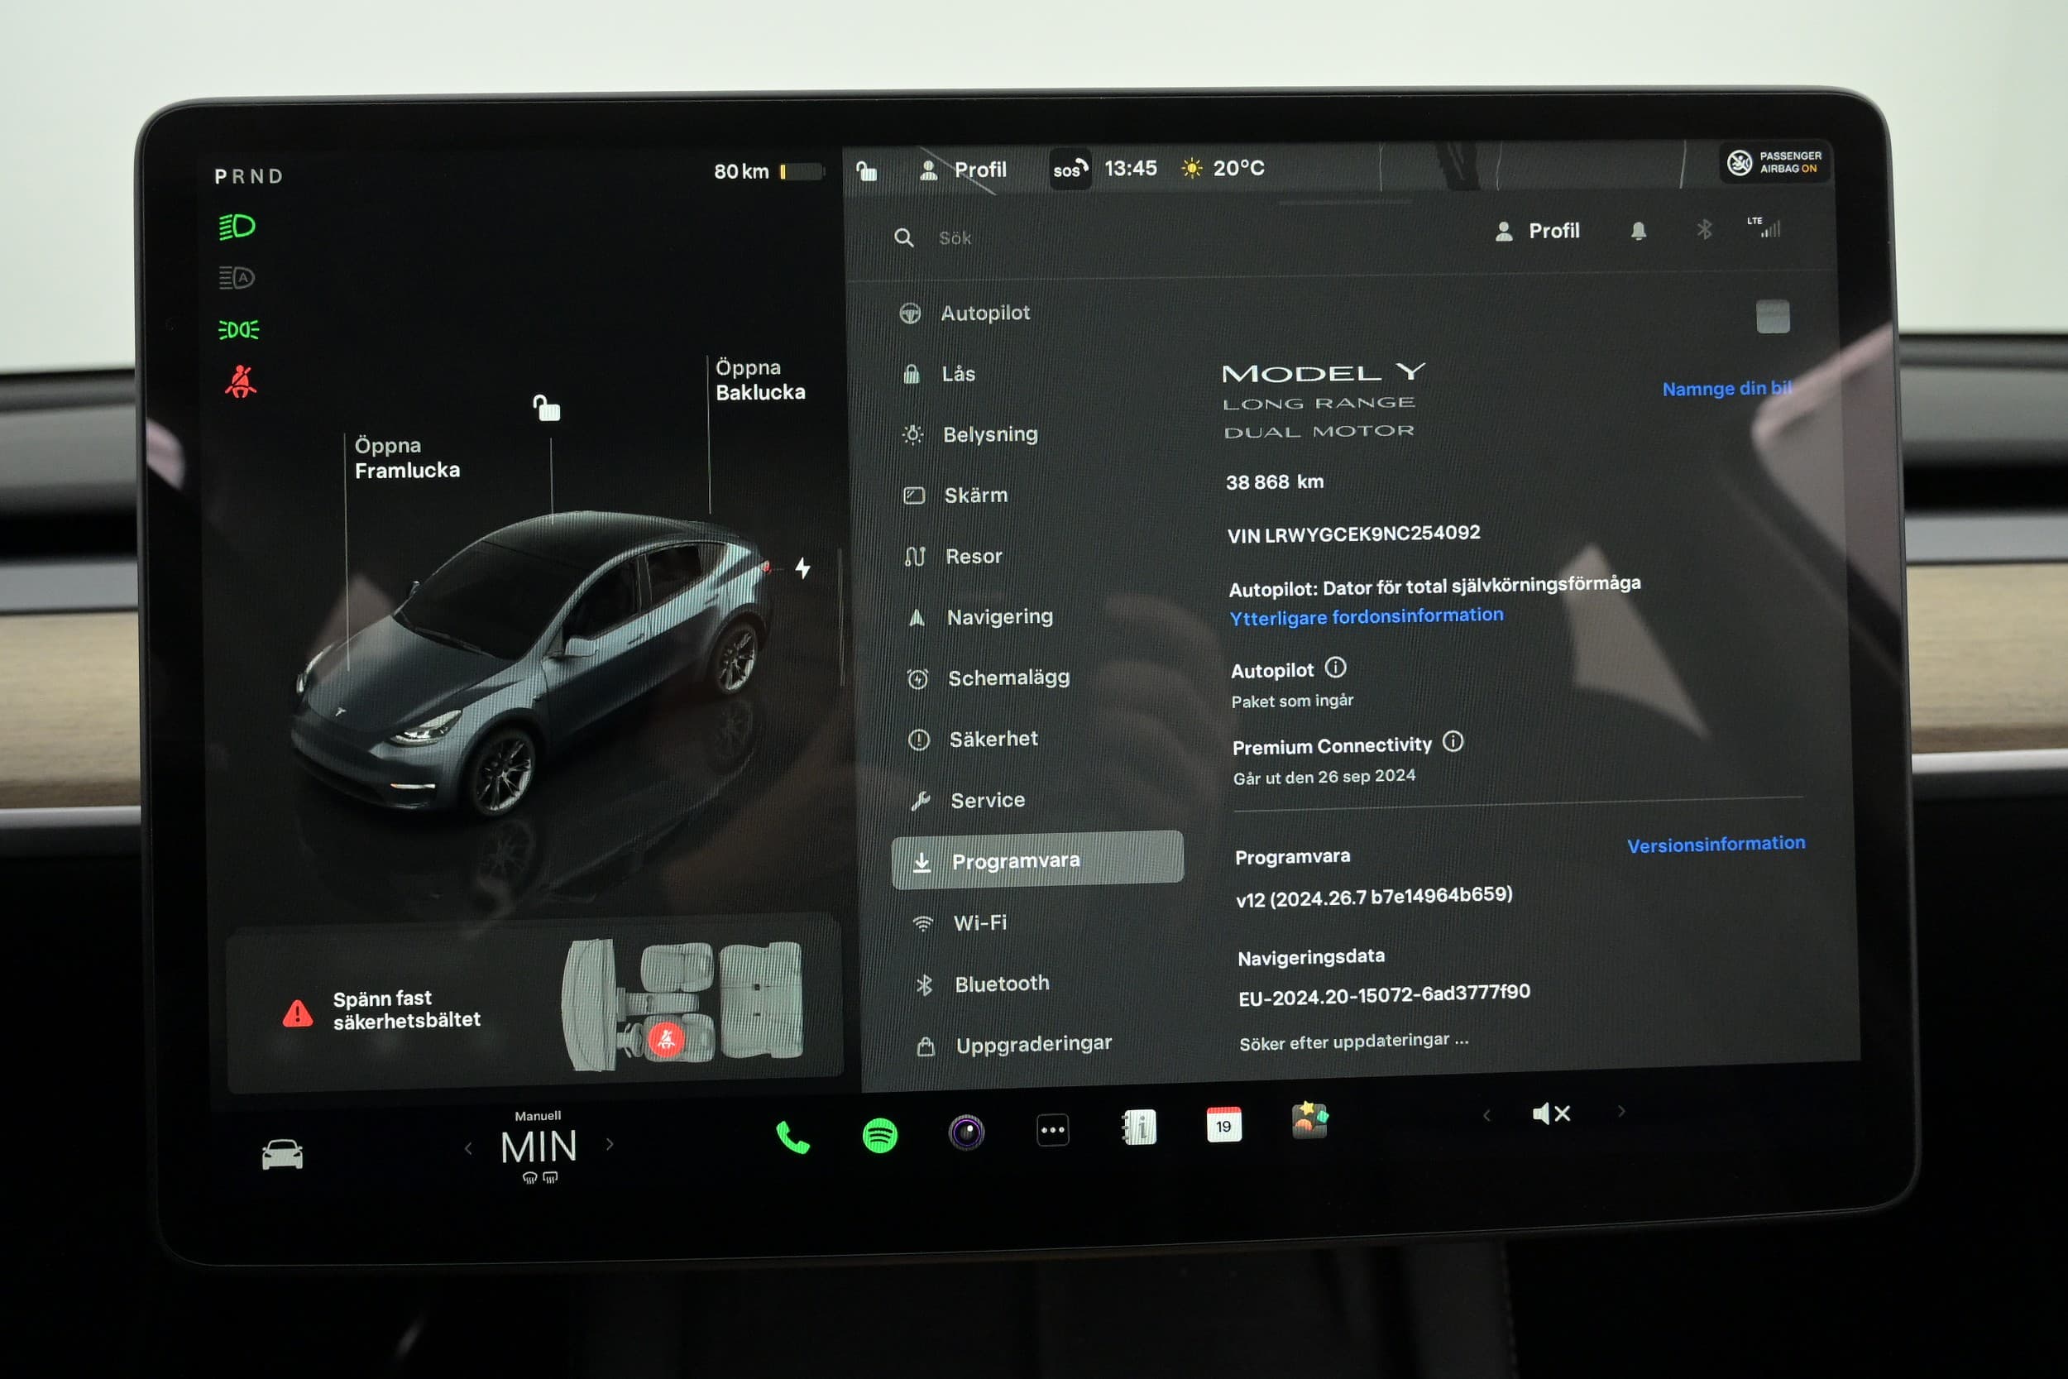Open the Versionsinformation link

pos(1716,845)
